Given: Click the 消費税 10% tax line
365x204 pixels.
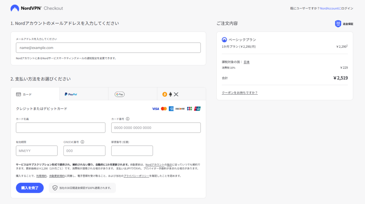Looking at the screenshot, I should pyautogui.click(x=228, y=68).
